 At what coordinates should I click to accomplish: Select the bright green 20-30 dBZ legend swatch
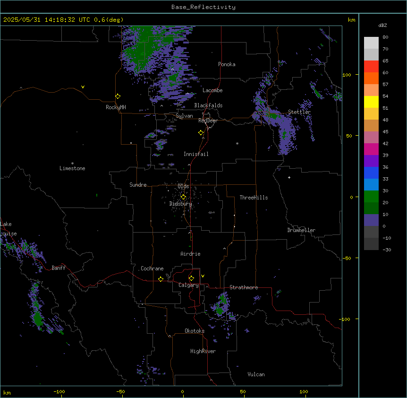371,197
